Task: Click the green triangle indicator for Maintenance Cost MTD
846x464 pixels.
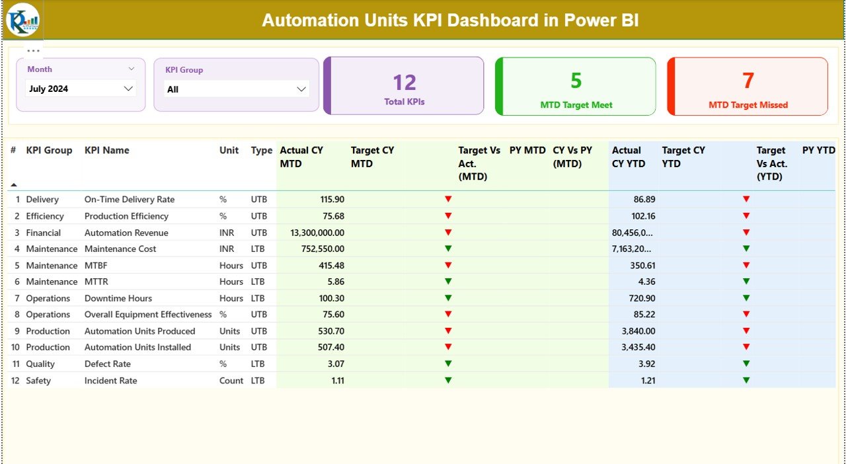Action: pos(449,249)
